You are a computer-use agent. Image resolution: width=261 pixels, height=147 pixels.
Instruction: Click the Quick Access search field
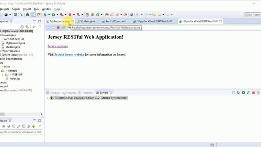(253, 15)
